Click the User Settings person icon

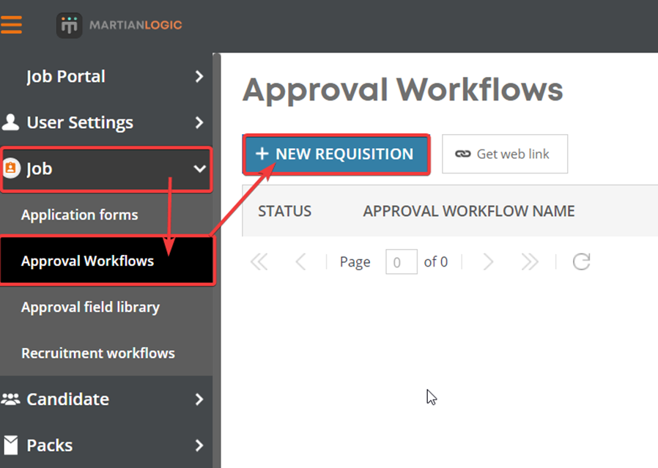click(11, 122)
